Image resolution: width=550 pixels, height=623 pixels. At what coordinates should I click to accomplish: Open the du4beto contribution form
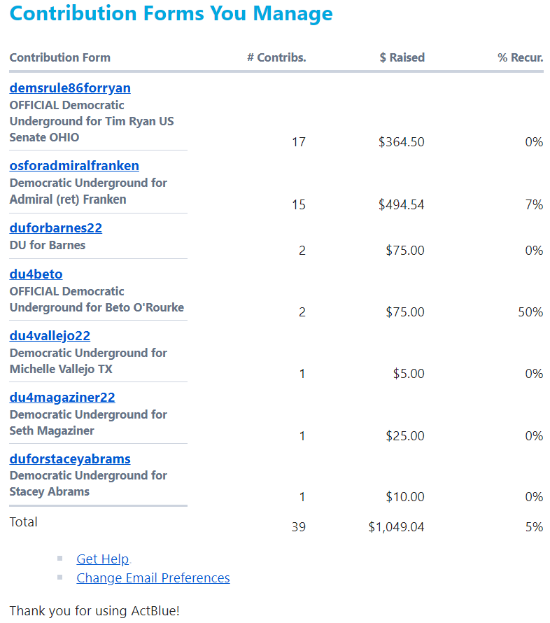click(x=36, y=274)
